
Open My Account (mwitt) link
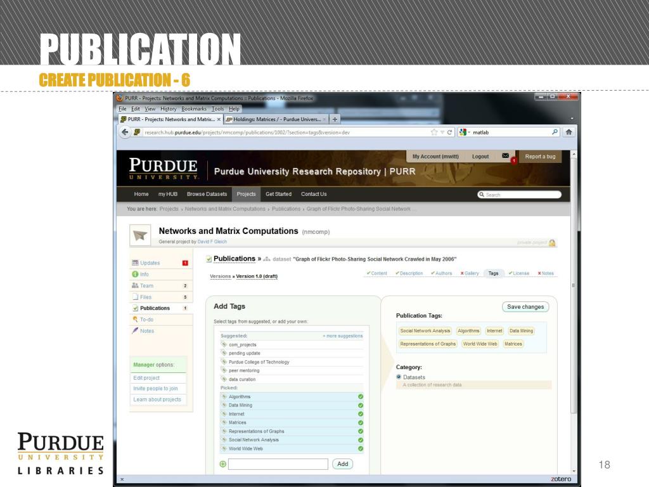click(x=435, y=157)
